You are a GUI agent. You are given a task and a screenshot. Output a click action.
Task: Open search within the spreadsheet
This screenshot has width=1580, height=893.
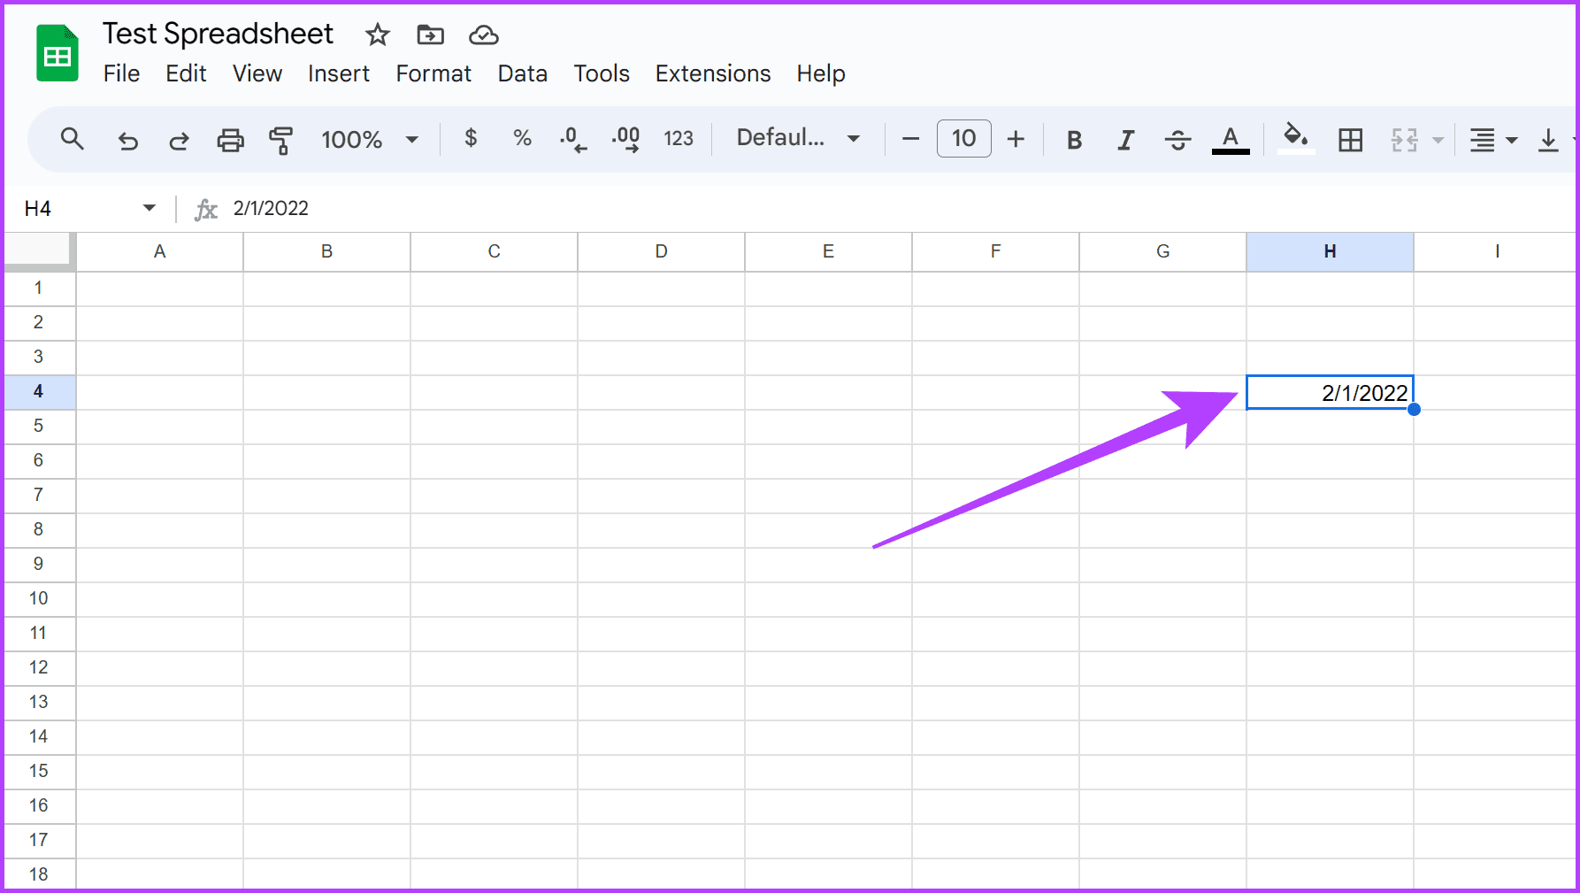point(73,139)
